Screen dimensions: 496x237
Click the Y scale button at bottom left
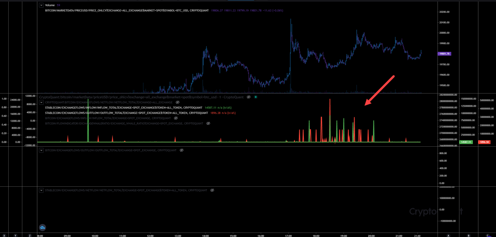15,235
